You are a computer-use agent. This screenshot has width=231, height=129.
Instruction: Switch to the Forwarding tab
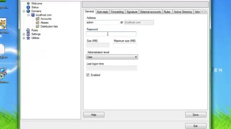(x=117, y=12)
